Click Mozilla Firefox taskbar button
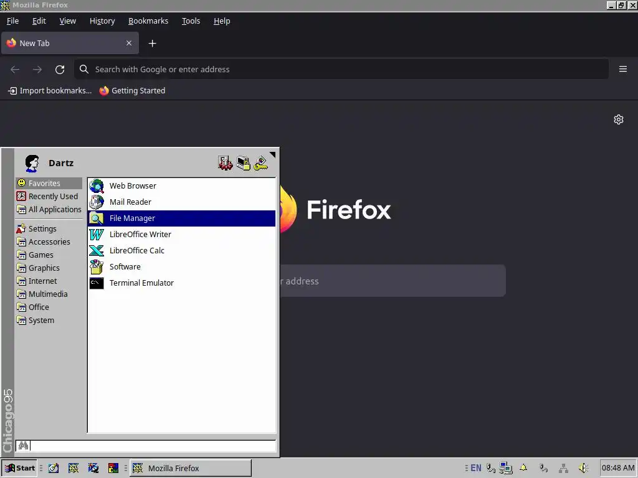 (x=191, y=468)
